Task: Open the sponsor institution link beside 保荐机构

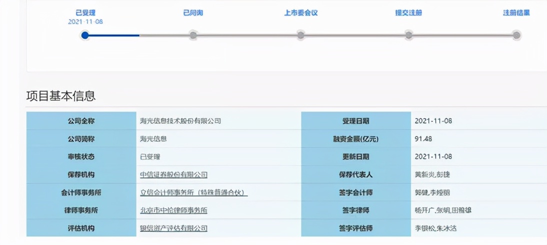Action: (x=173, y=174)
